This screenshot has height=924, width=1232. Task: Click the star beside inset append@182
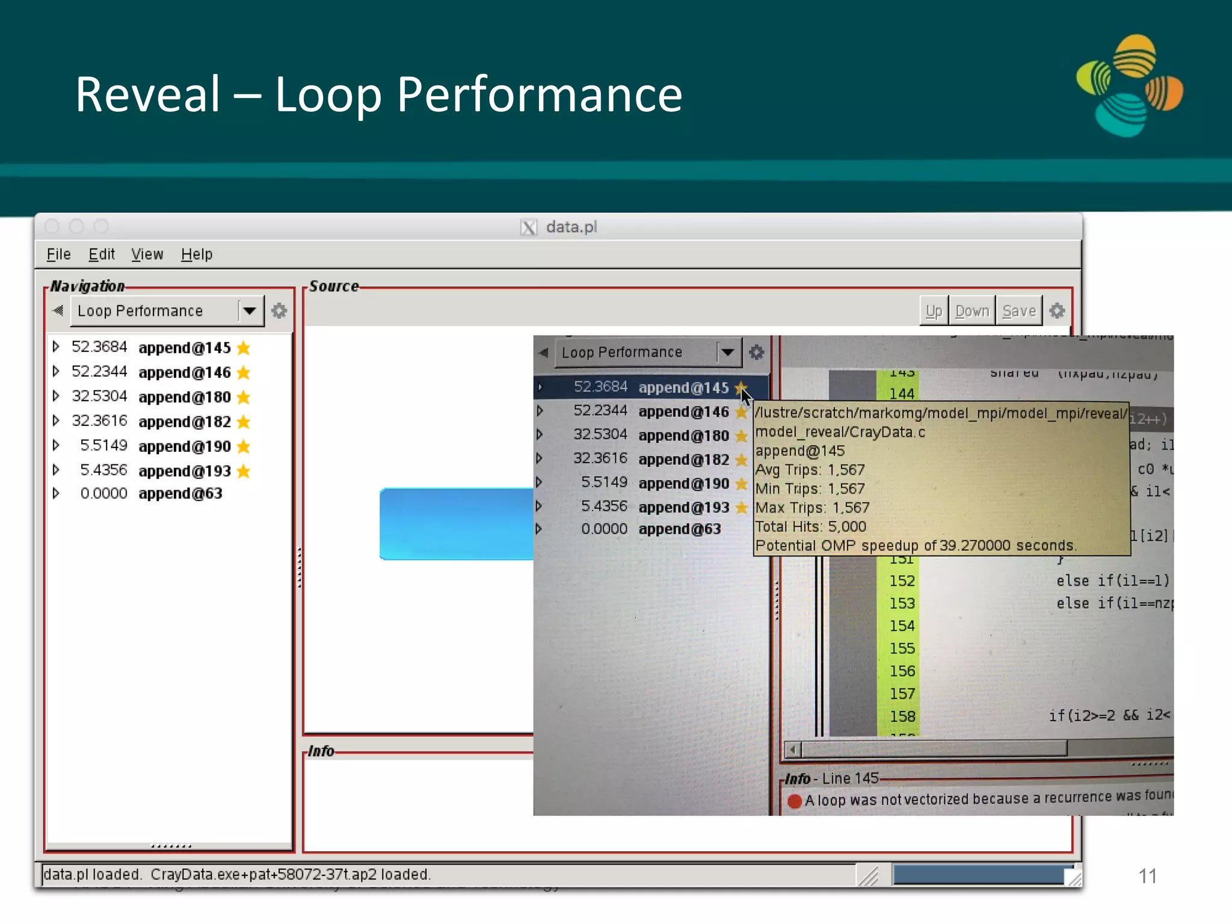click(742, 460)
